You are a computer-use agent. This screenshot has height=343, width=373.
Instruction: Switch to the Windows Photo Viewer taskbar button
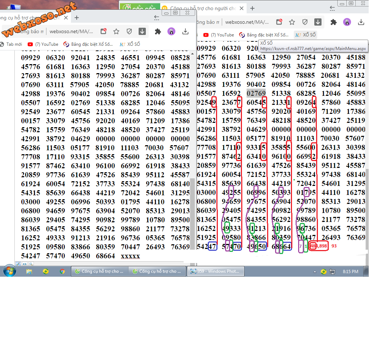pos(215,271)
